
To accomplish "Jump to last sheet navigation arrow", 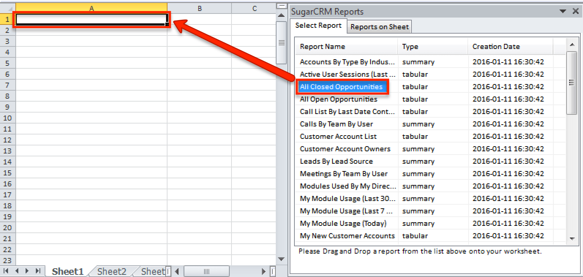I will click(x=38, y=271).
